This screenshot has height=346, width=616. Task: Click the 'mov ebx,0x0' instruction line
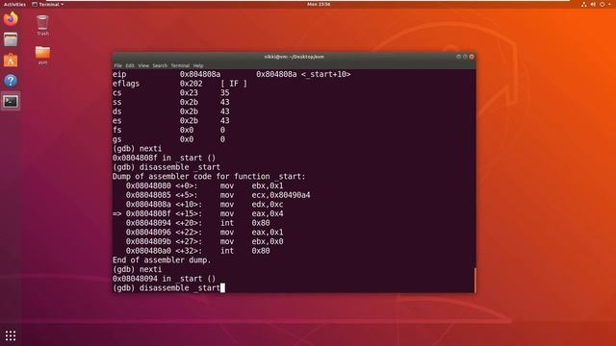click(x=204, y=241)
